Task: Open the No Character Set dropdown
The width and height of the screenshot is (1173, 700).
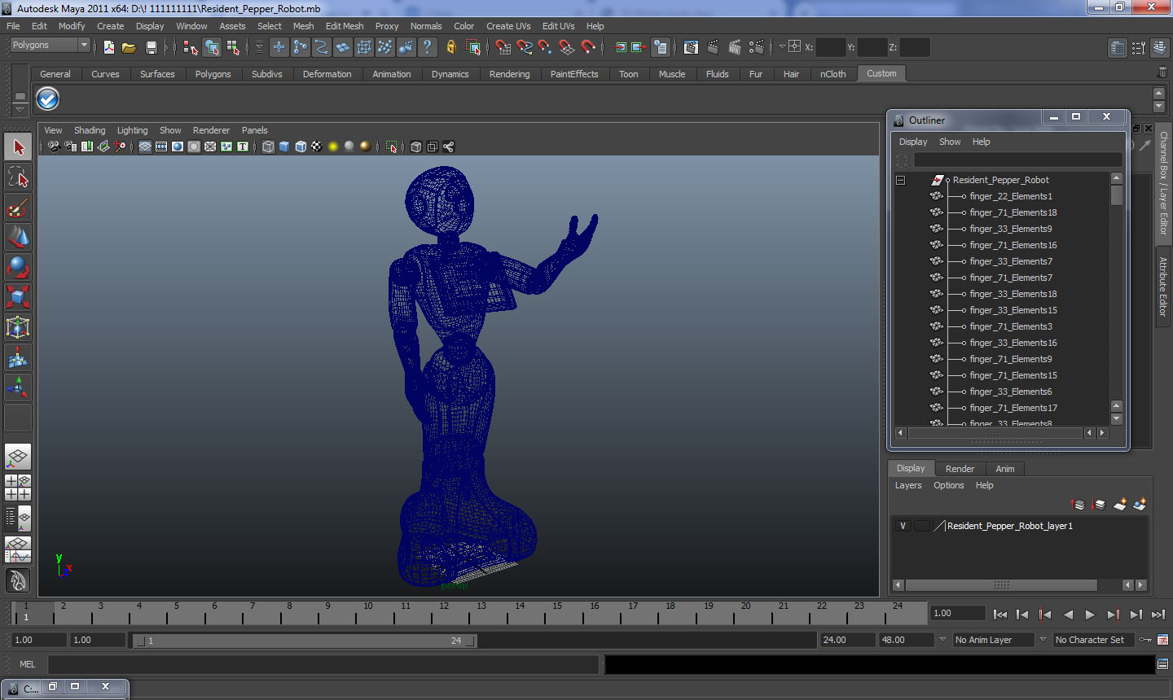Action: coord(1094,640)
